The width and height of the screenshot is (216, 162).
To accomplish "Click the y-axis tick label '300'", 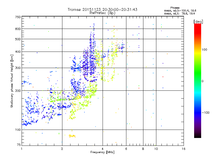I will pos(18,68).
